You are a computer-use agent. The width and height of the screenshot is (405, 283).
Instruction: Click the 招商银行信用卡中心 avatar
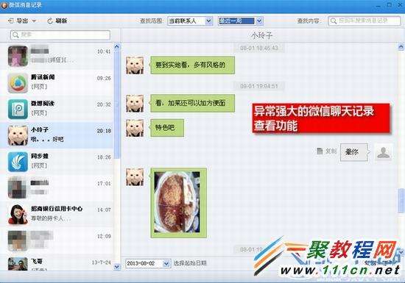coord(18,215)
